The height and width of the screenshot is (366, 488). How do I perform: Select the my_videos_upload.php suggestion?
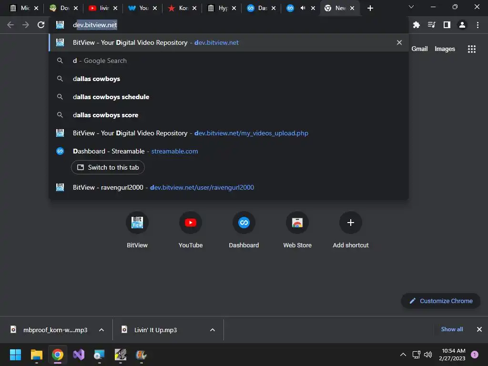[x=229, y=133]
